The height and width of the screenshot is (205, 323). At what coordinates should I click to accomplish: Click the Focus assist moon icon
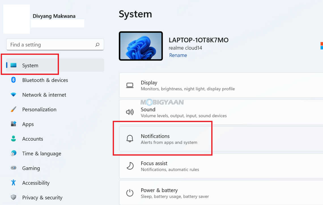pos(130,166)
